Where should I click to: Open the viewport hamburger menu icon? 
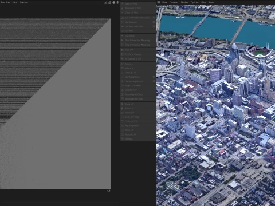coord(159,2)
